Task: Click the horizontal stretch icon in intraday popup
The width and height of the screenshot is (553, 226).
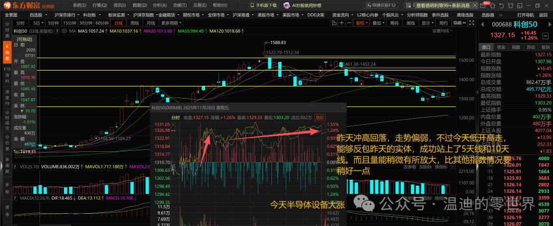Action: click(x=173, y=130)
